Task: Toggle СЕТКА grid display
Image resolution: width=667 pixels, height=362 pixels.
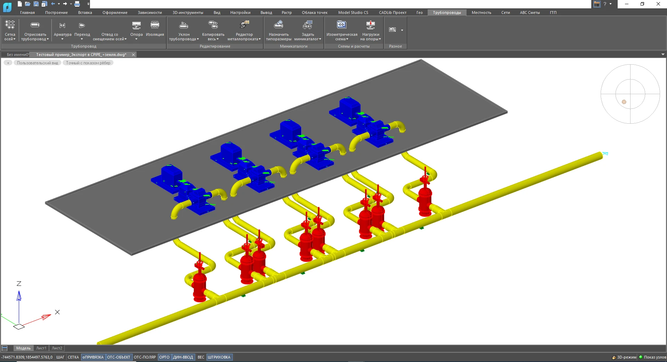Action: coord(73,357)
